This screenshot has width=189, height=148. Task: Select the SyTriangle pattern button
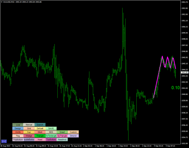click(62, 136)
